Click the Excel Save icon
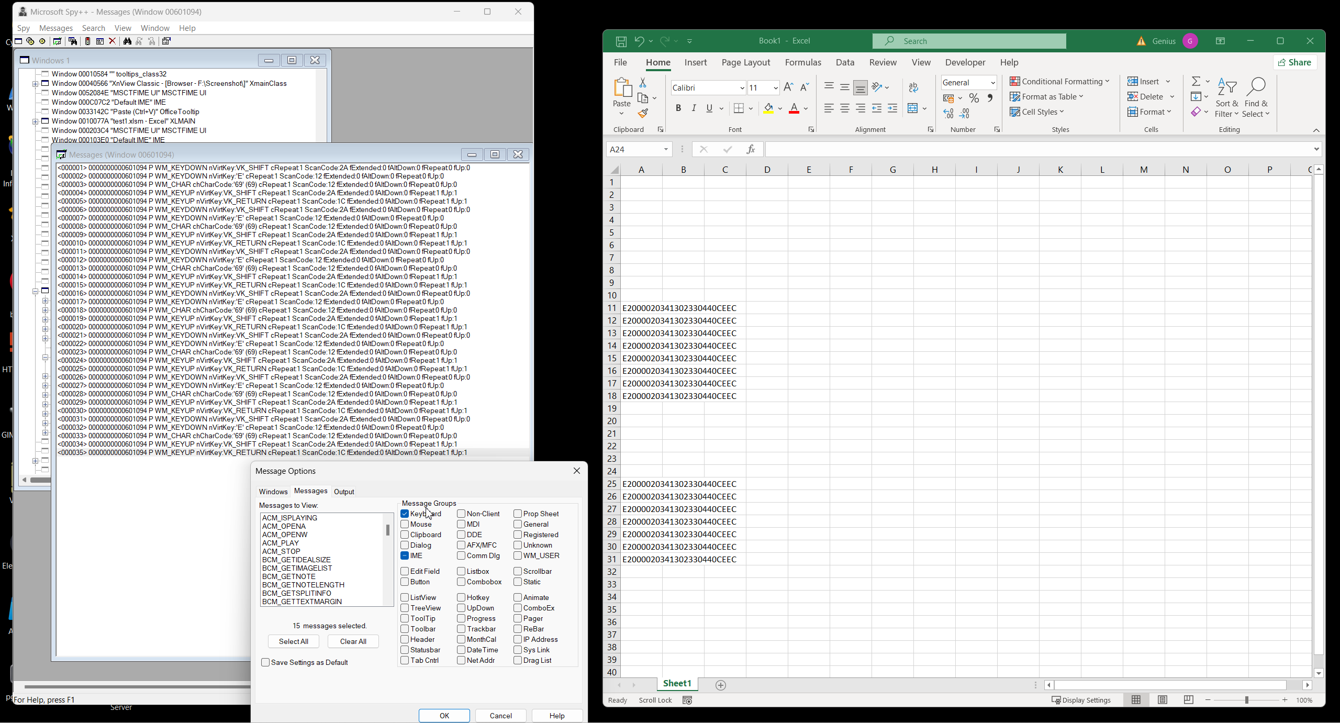 [x=621, y=41]
